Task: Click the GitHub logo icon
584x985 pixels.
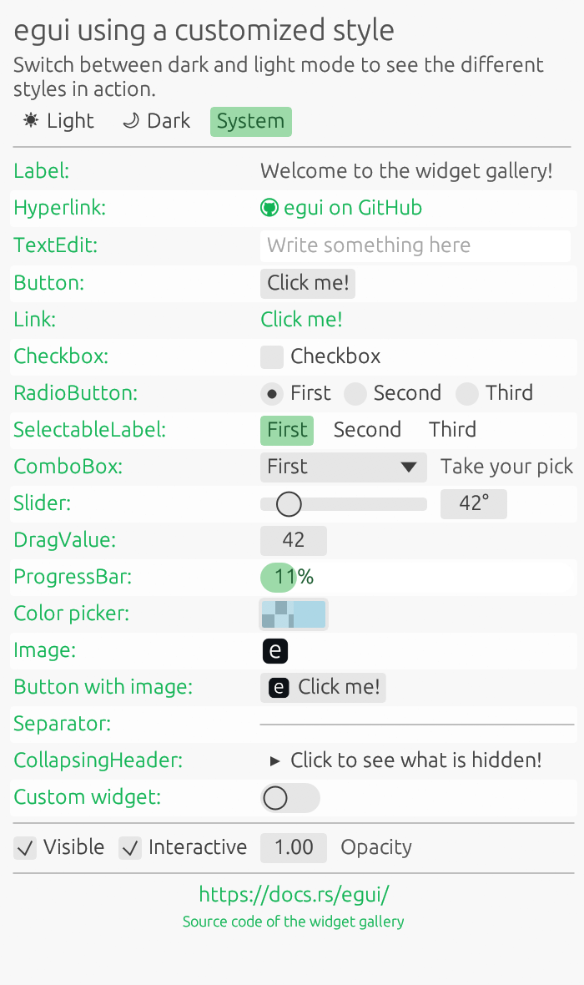Action: [269, 208]
